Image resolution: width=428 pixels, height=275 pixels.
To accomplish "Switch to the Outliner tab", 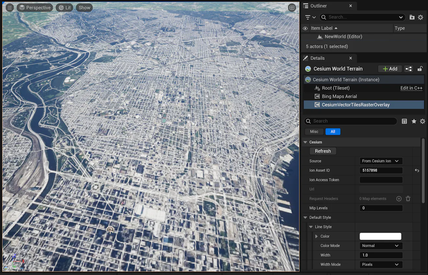I will click(x=318, y=6).
